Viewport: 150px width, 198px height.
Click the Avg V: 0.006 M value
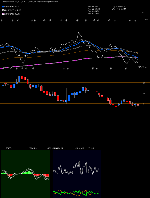tap(119, 7)
